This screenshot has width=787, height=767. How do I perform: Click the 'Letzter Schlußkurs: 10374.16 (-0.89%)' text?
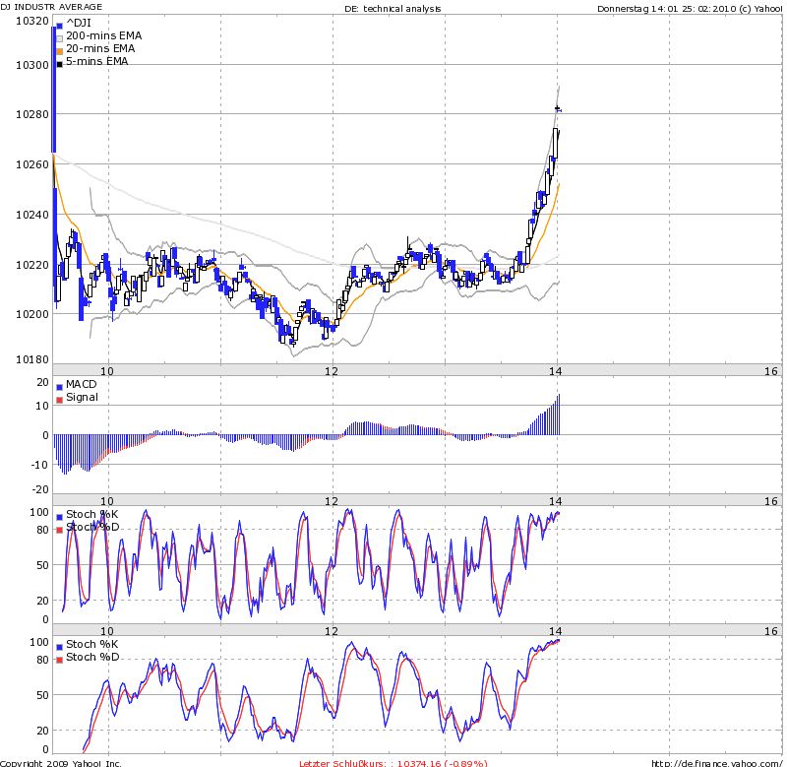tap(393, 763)
